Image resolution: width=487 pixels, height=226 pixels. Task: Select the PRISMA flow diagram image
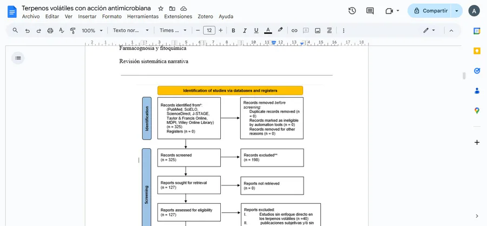click(x=229, y=155)
